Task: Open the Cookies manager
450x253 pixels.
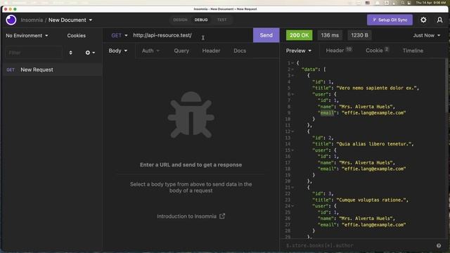Action: click(77, 36)
